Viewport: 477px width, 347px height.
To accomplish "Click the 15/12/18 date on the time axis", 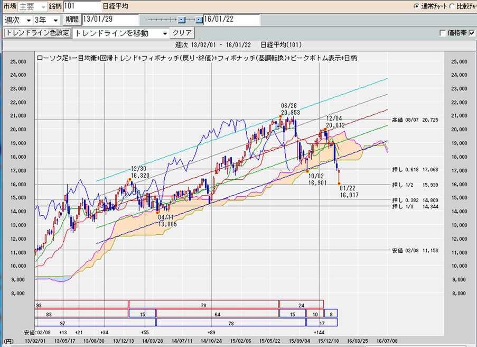I will [329, 341].
